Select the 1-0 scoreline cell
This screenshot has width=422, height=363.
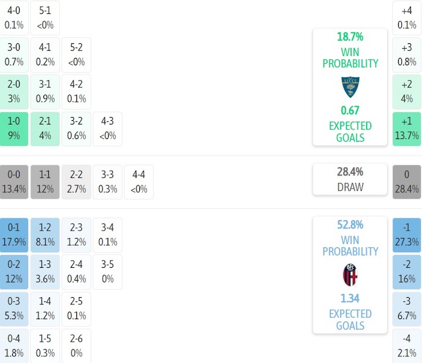click(x=14, y=129)
